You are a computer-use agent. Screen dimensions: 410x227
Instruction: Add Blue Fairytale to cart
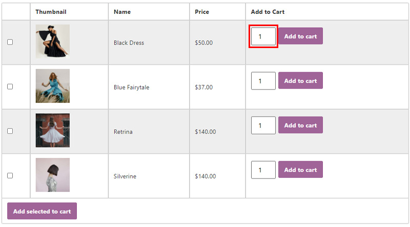coord(300,80)
